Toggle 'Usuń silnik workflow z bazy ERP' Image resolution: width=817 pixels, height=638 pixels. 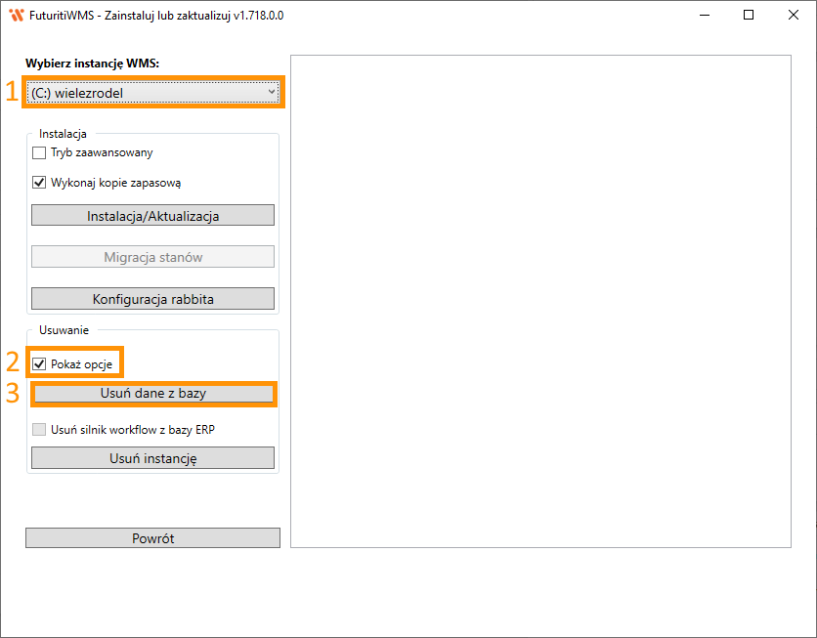(40, 429)
